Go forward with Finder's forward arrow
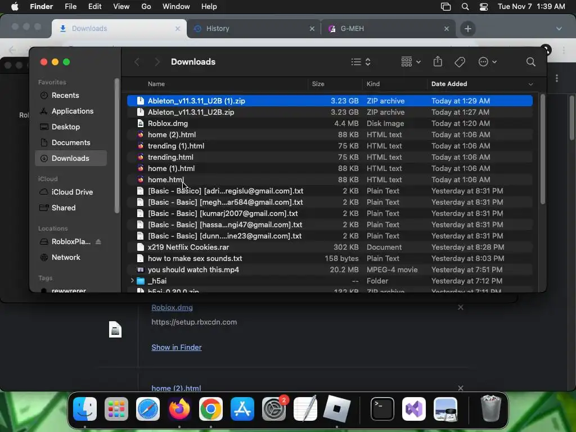 [157, 62]
